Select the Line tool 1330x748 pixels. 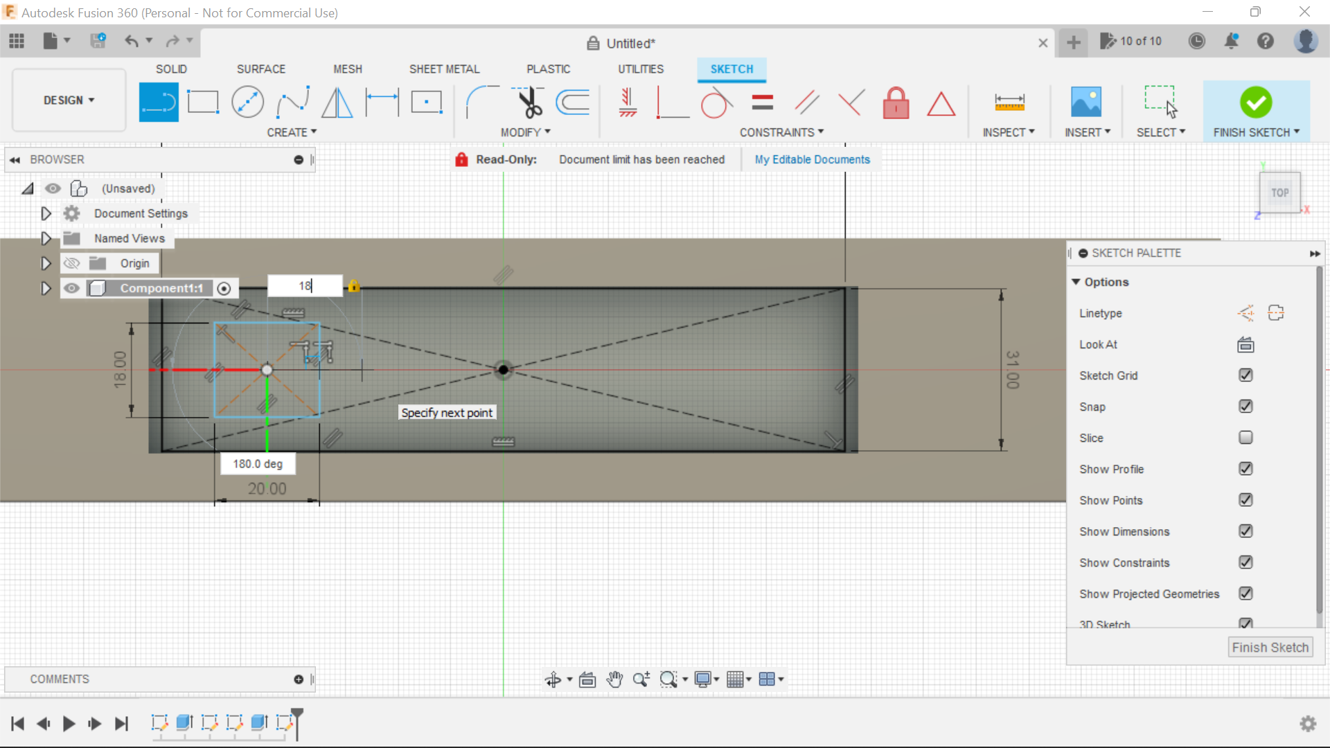(x=159, y=101)
